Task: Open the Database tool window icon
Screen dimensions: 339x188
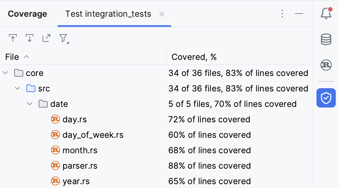Action: click(x=326, y=39)
